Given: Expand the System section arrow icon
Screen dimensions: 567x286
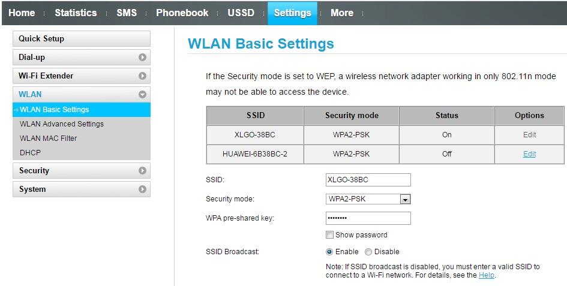Looking at the screenshot, I should coord(142,189).
